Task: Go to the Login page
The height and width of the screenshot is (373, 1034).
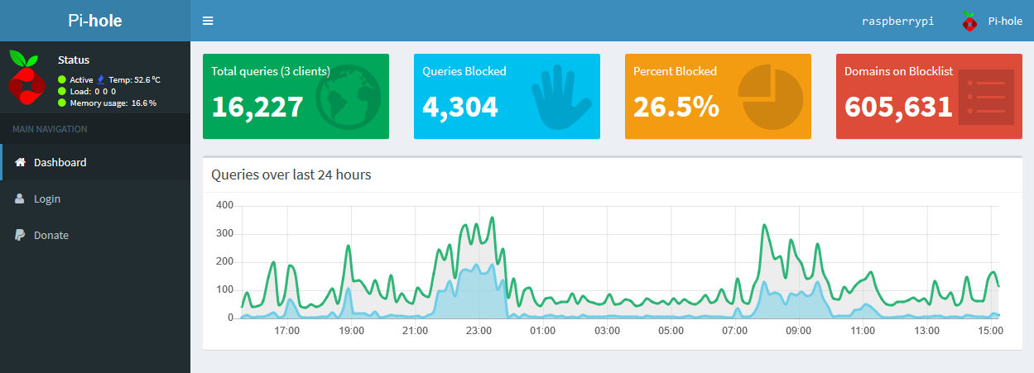Action: pyautogui.click(x=95, y=198)
